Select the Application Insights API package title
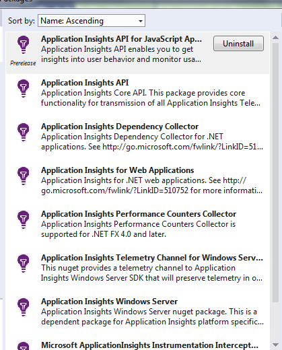282x350 pixels. (x=85, y=83)
